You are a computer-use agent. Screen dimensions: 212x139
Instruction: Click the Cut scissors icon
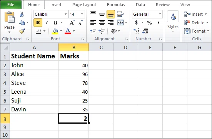(x=22, y=14)
